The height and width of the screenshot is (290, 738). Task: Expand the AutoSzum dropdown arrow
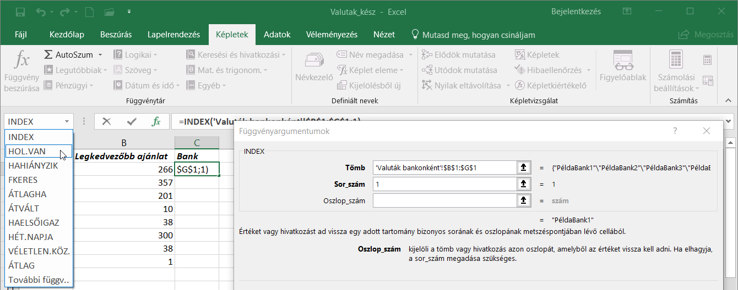coord(100,55)
